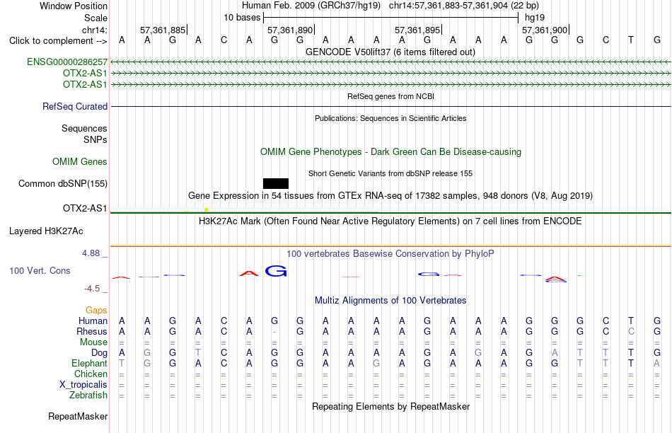Click chr14:57,361,883-57,361,904 position text

pos(464,6)
